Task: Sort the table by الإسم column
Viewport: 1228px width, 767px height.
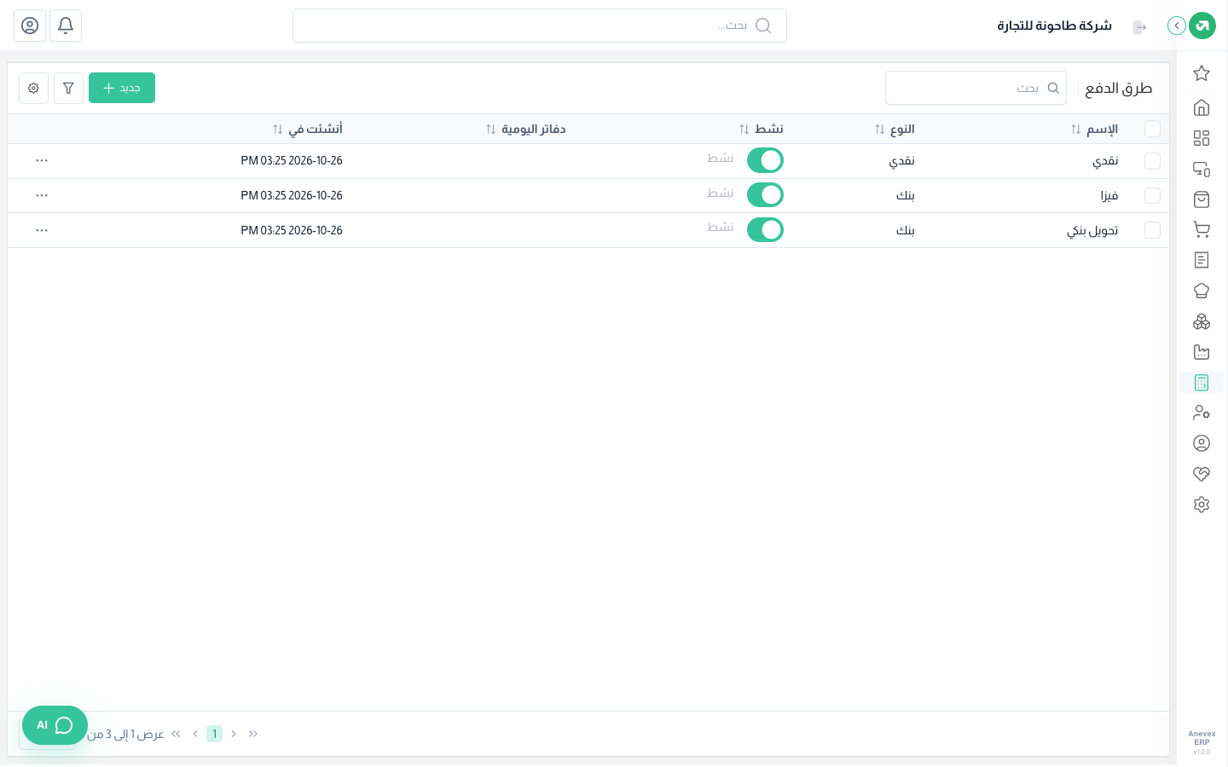Action: click(1094, 129)
